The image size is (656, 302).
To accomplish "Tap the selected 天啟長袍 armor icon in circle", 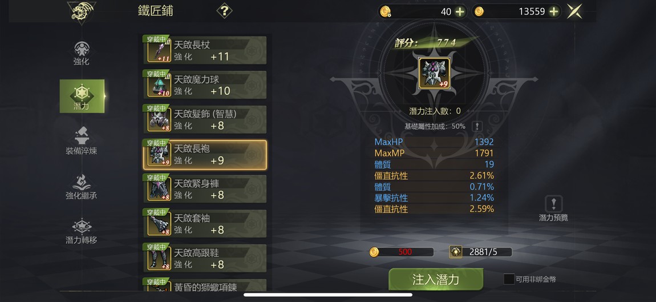I will [x=434, y=74].
